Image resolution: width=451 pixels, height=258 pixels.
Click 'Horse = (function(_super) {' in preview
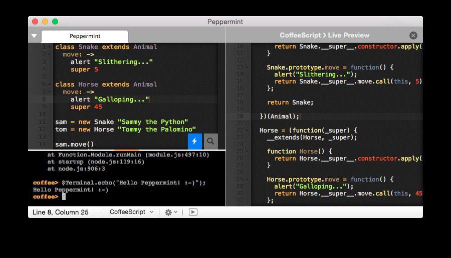pyautogui.click(x=308, y=130)
